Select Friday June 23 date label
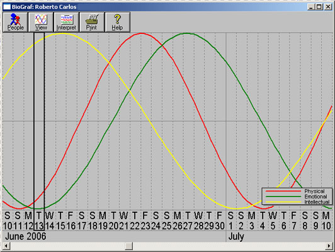 pyautogui.click(x=145, y=220)
